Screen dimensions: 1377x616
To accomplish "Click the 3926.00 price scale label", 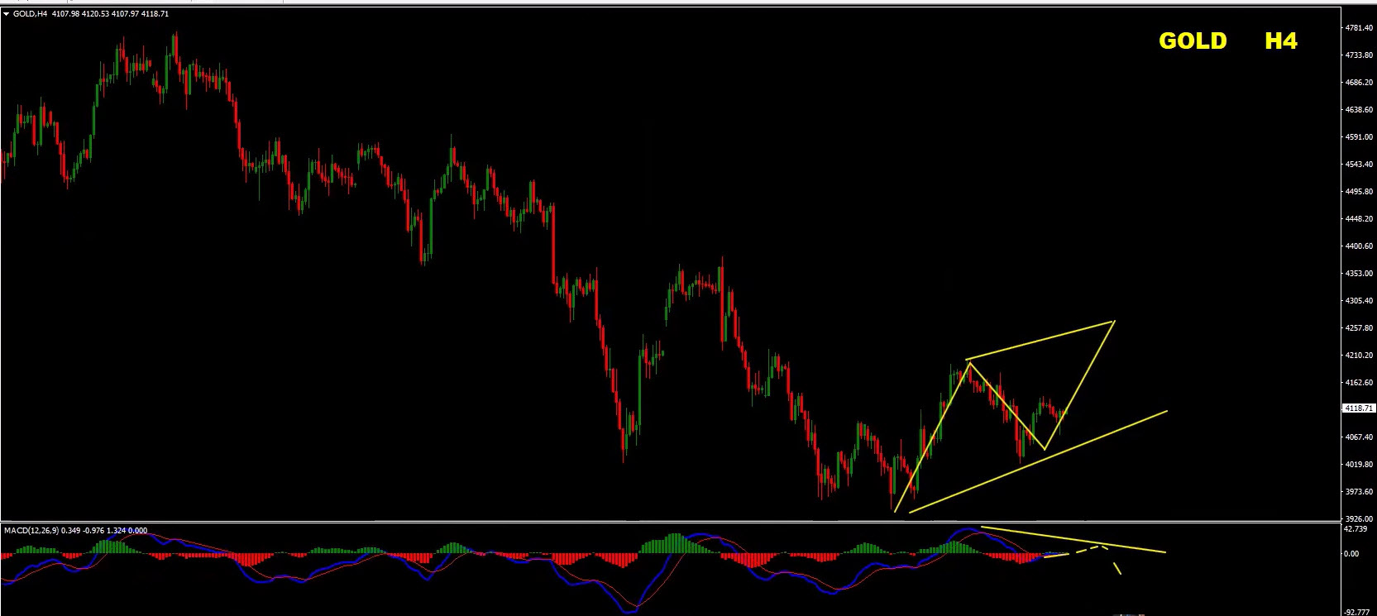I will tap(1359, 518).
